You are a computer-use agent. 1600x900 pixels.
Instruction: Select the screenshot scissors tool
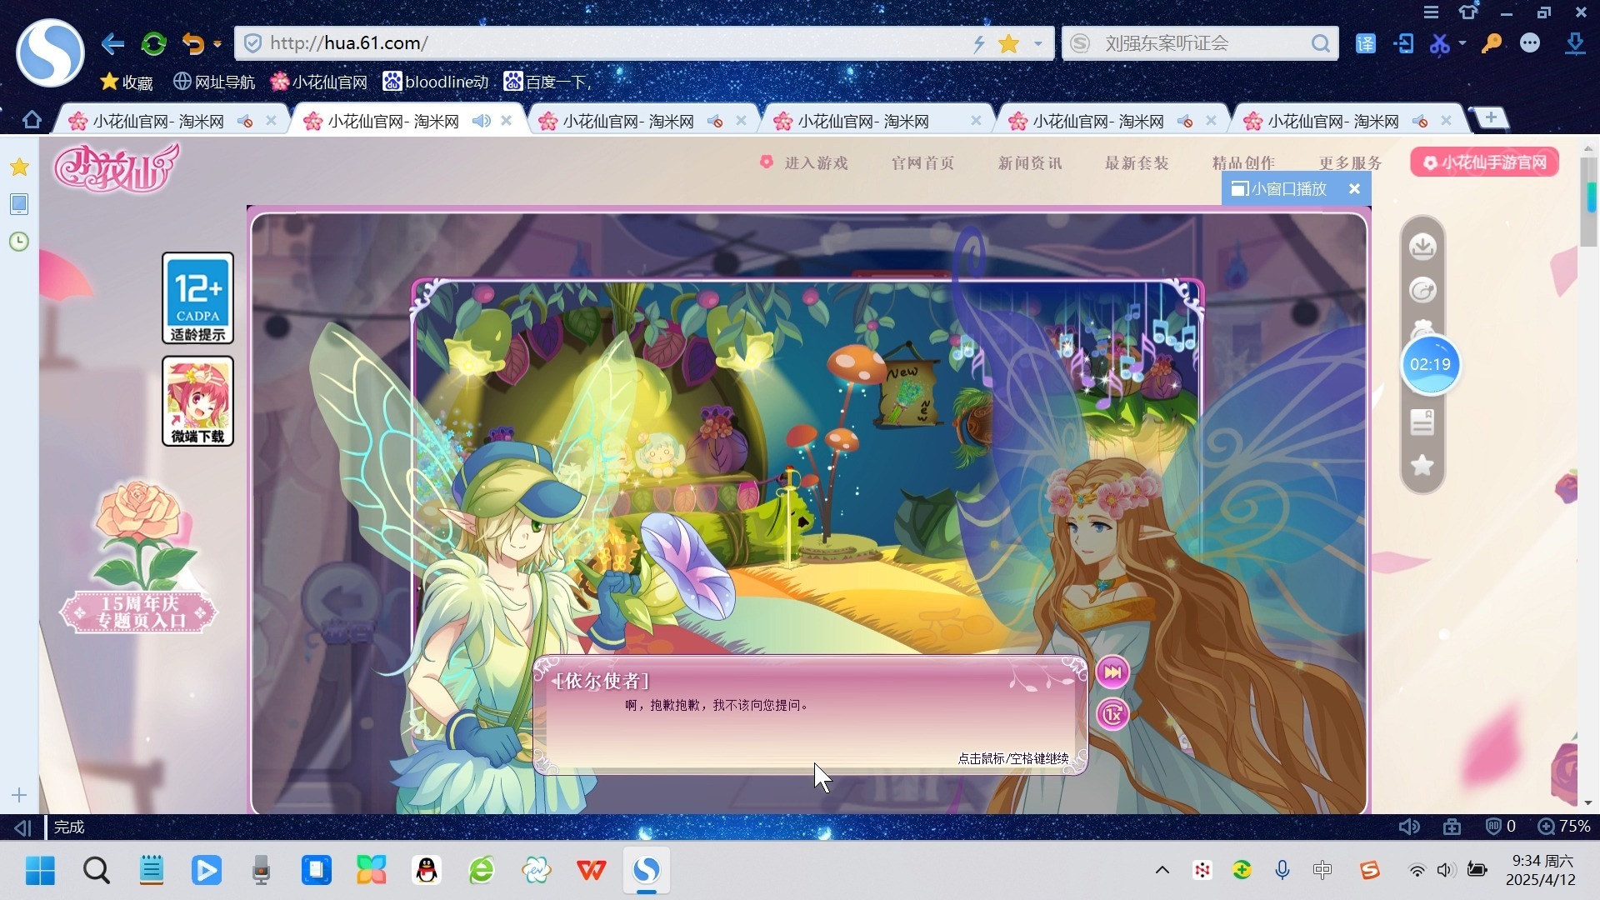(x=1442, y=43)
